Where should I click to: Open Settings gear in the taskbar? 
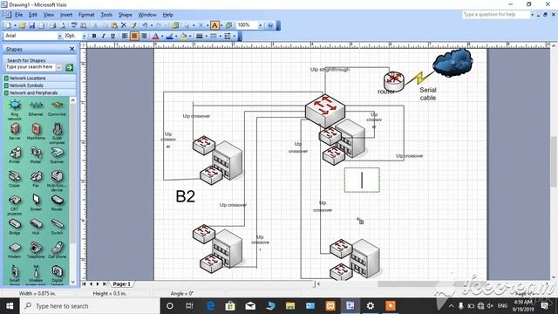(x=370, y=306)
